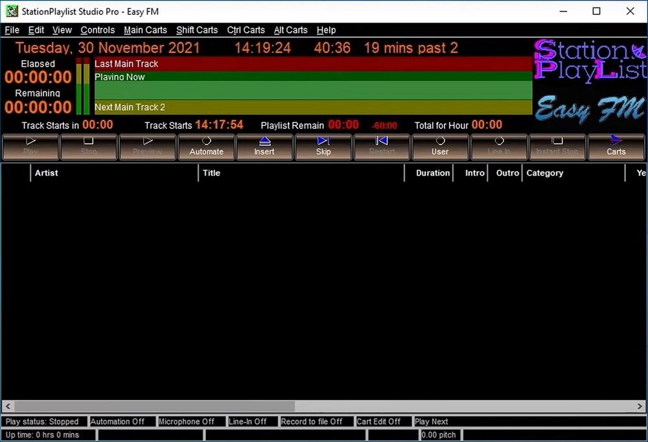Click the application icon in title bar

(x=12, y=11)
